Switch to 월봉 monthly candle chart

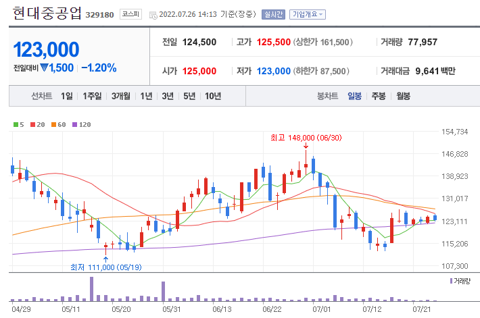pos(403,96)
